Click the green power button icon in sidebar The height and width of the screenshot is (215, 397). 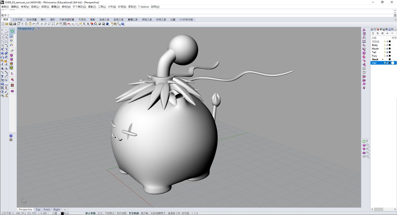pyautogui.click(x=12, y=31)
